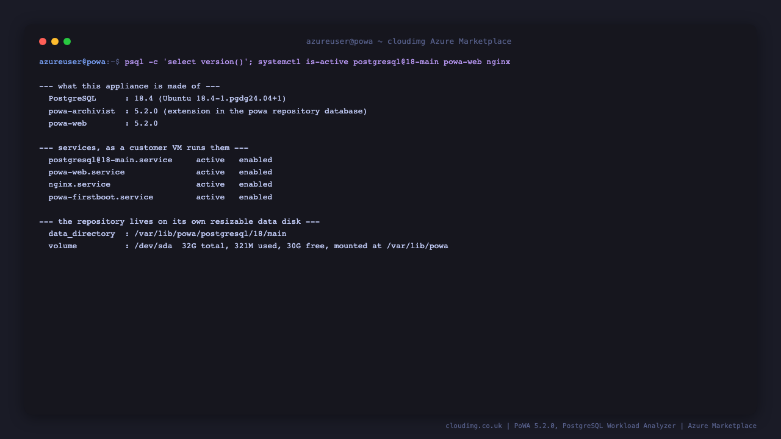
Task: Click the PostgreSQL label in version list
Action: 73,99
